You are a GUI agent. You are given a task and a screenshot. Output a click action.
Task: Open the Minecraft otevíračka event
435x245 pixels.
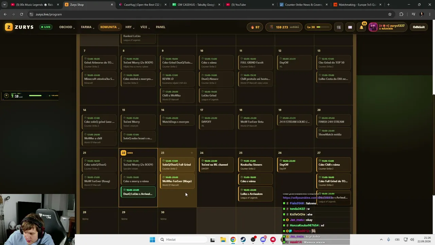pyautogui.click(x=99, y=79)
